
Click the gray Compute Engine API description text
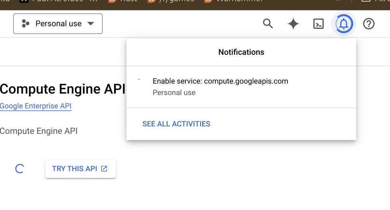[39, 131]
